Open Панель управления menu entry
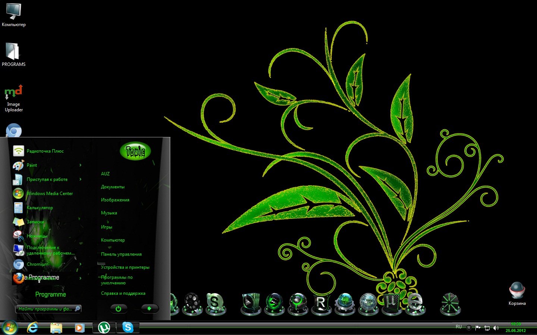 121,254
